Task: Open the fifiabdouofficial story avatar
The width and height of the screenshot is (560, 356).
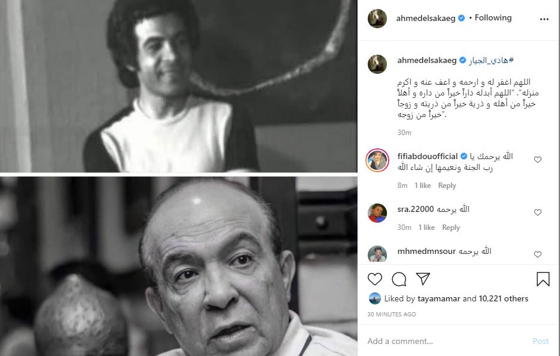Action: point(377,160)
